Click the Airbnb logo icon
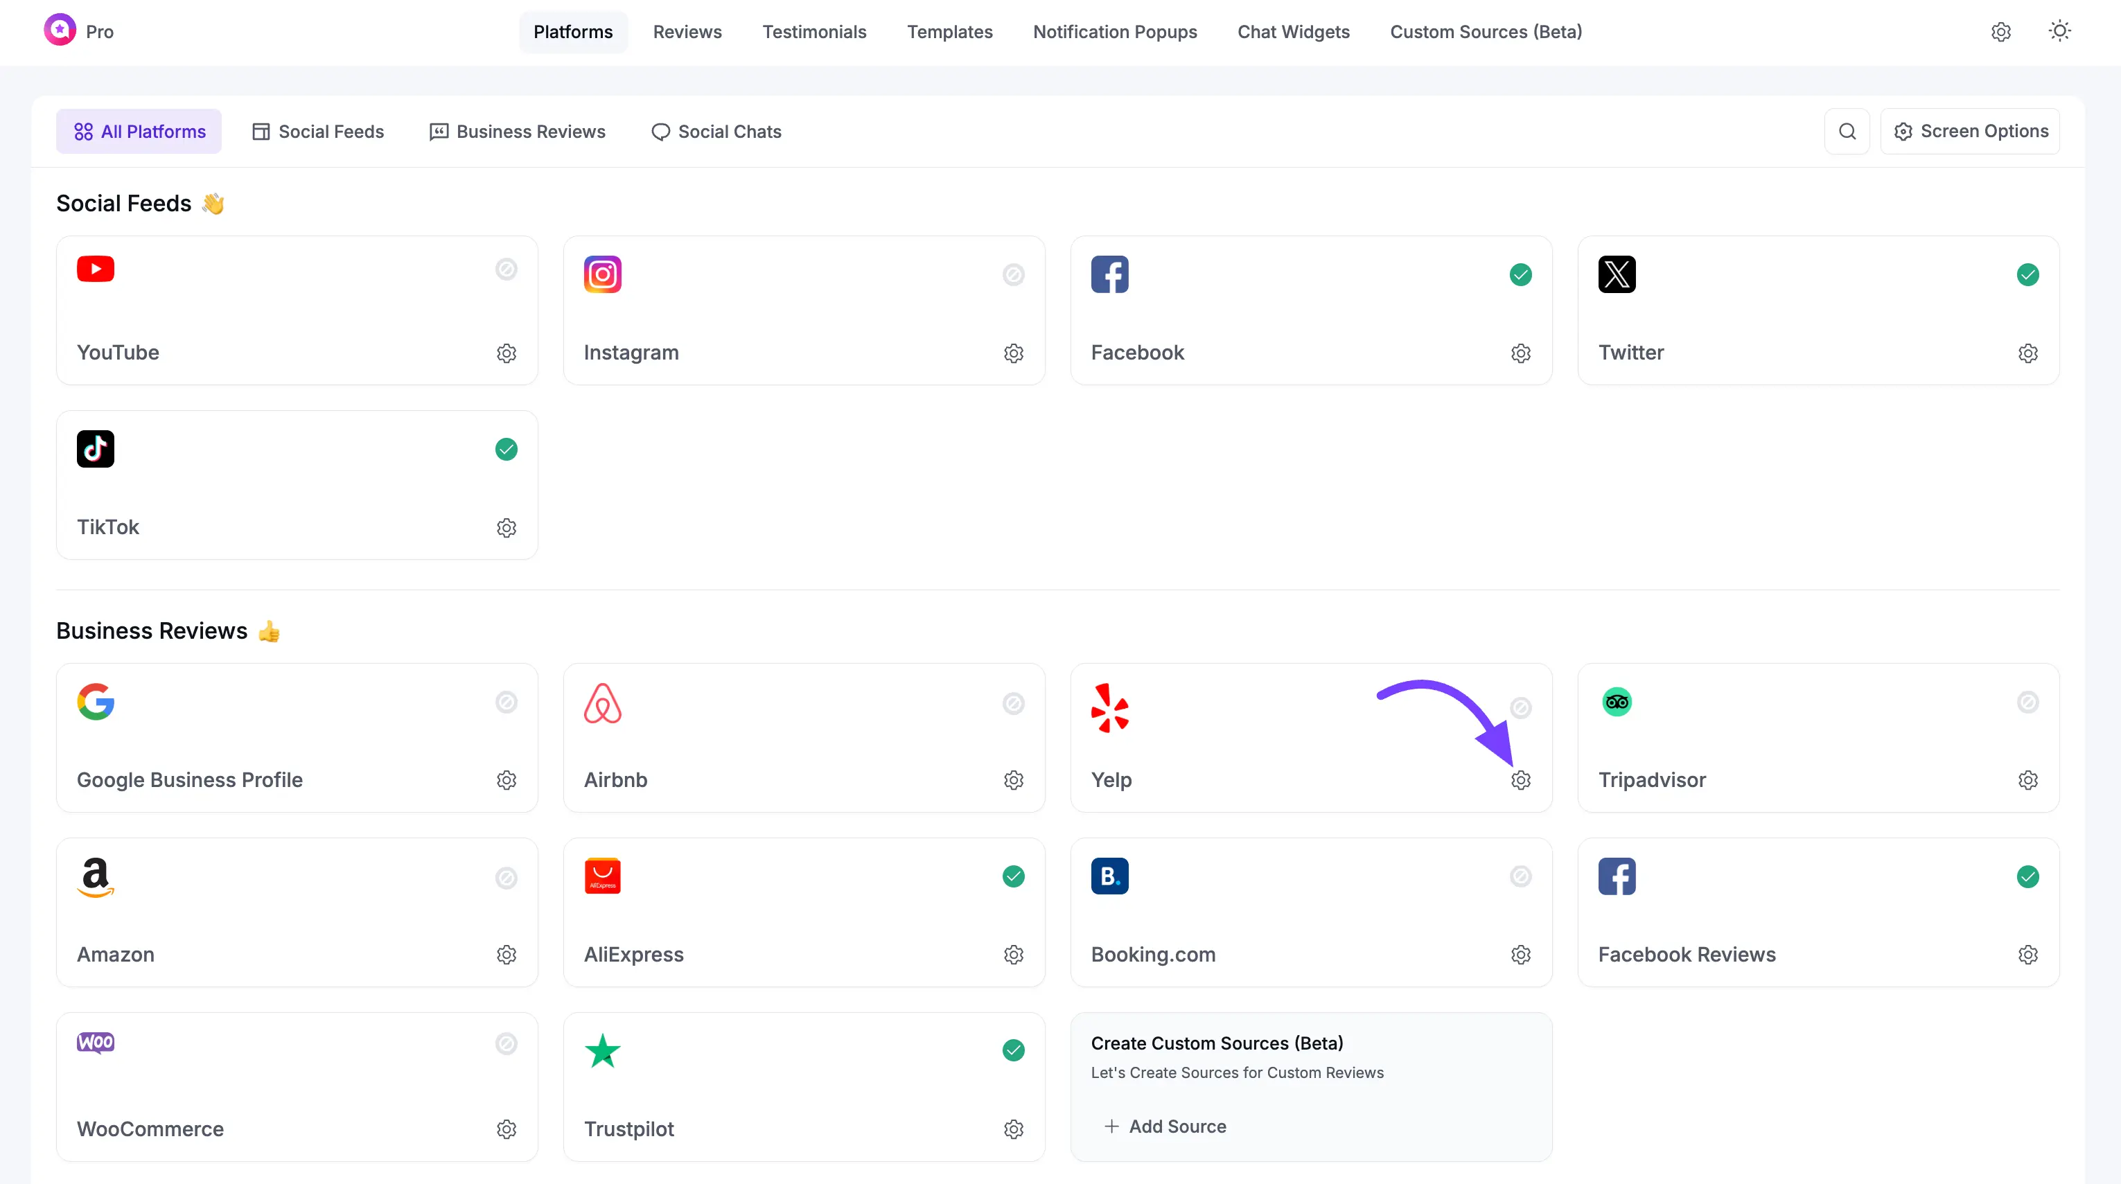Image resolution: width=2121 pixels, height=1184 pixels. coord(603,704)
